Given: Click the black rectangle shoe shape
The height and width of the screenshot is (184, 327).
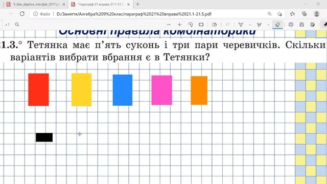Looking at the screenshot, I should [x=44, y=137].
